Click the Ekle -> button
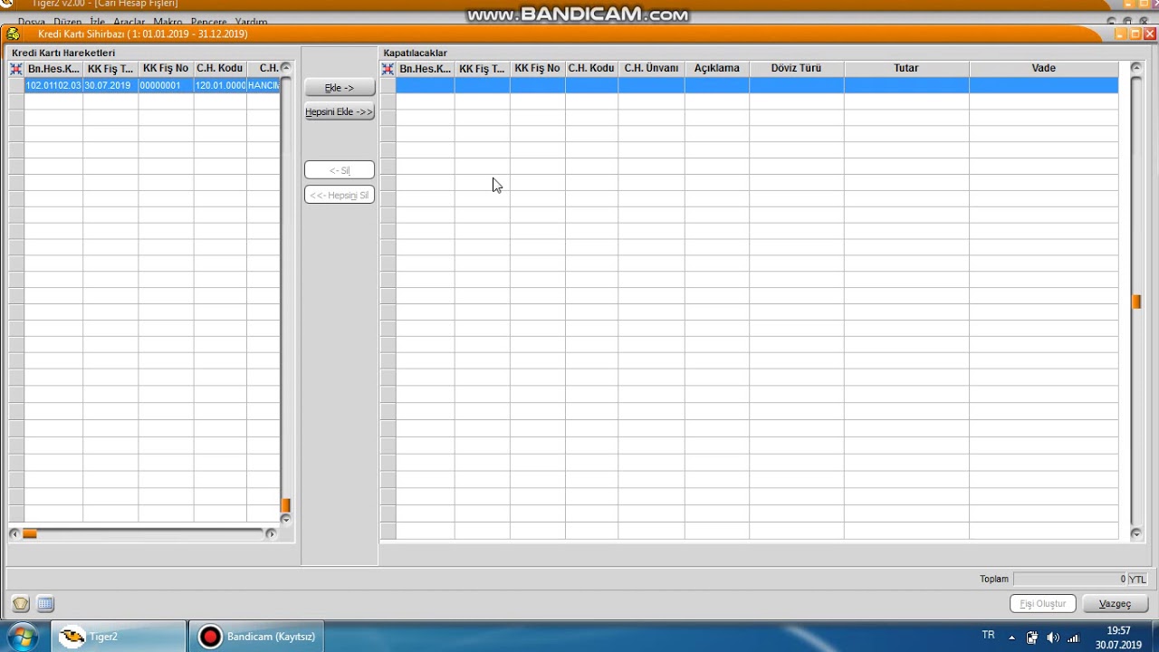Image resolution: width=1159 pixels, height=652 pixels. pyautogui.click(x=340, y=88)
